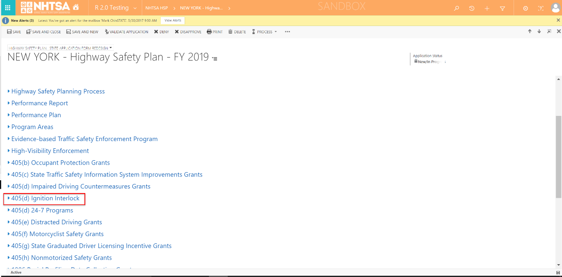Open the user profile avatar
The width and height of the screenshot is (562, 277).
pyautogui.click(x=555, y=8)
